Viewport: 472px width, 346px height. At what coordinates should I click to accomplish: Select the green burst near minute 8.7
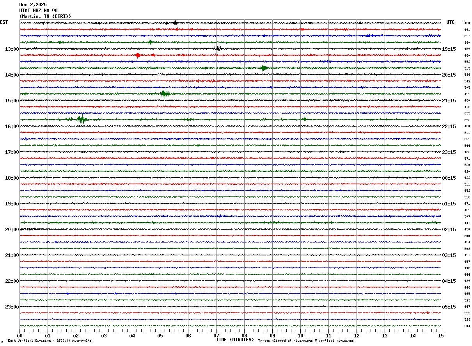264,68
